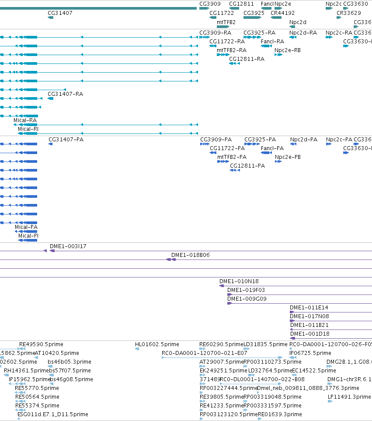Select the mtTFB2 gene glyph
Image resolution: width=372 pixels, height=421 pixels.
pyautogui.click(x=223, y=27)
